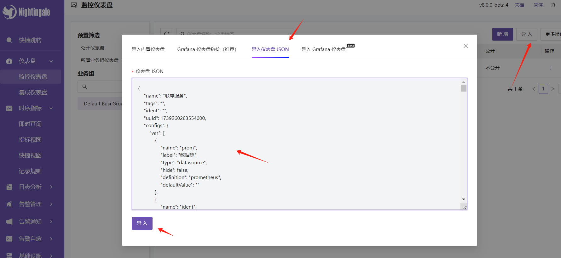Toggle the light/dark theme sun icon
This screenshot has width=561, height=258.
553,5
